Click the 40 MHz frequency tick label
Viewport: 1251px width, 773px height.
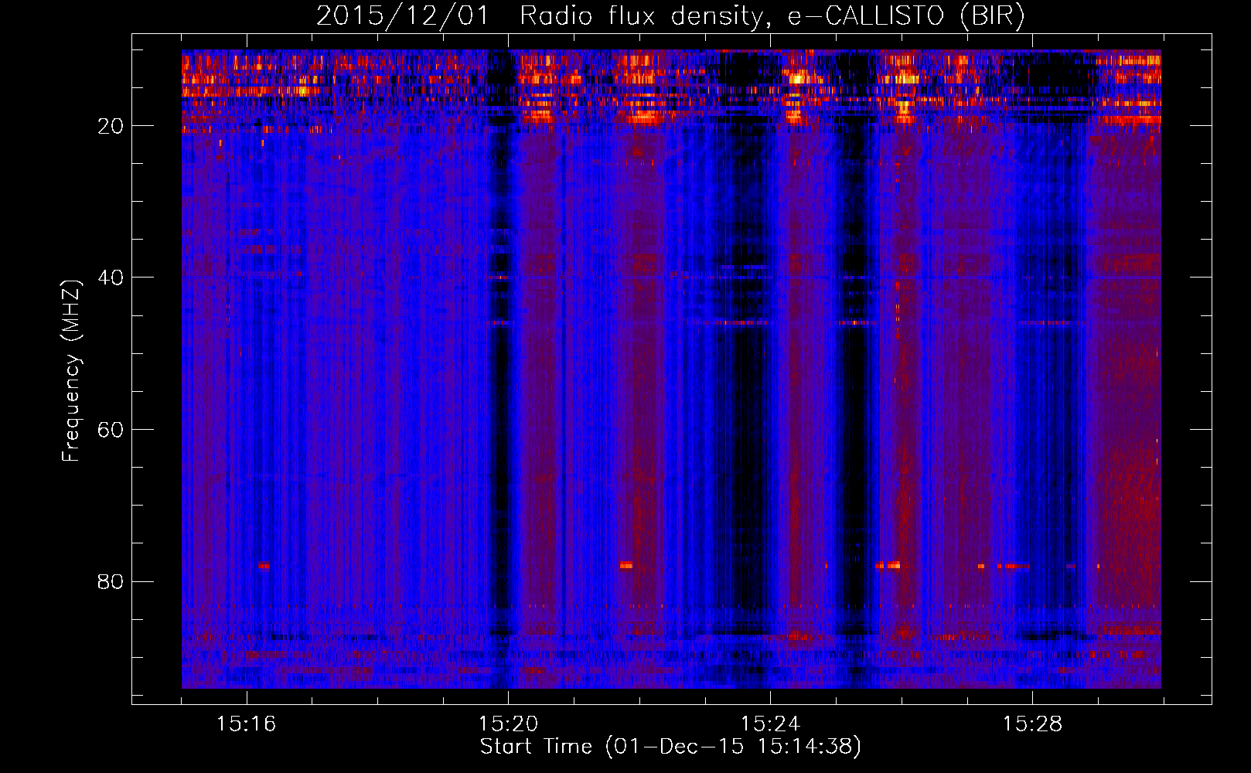pyautogui.click(x=111, y=278)
